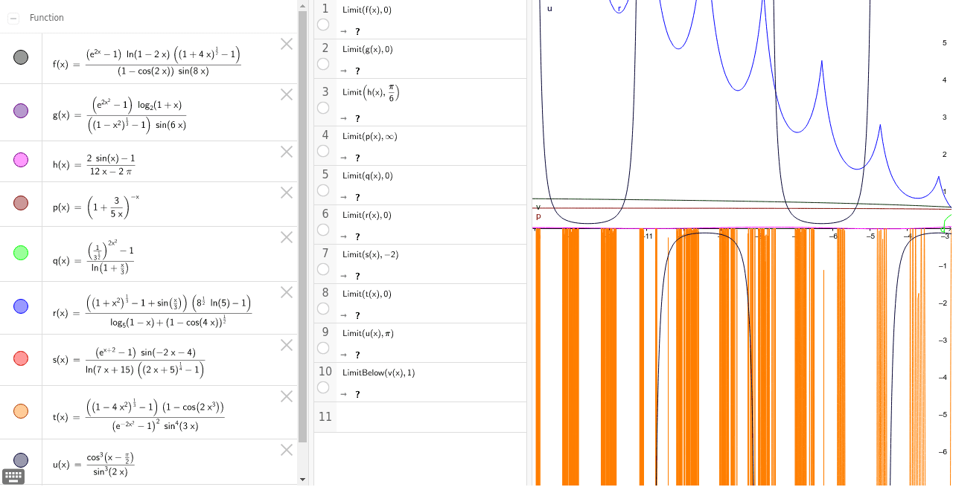Select CAS input Limit(s(x), −2)

pos(370,254)
